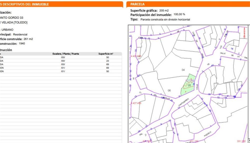
Task: Click the 4.427.500 coordinate label
Action: (x=136, y=56)
